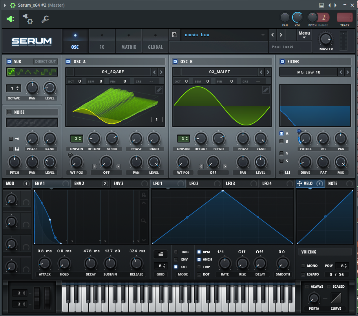Select the square sub waveform

coord(44,72)
